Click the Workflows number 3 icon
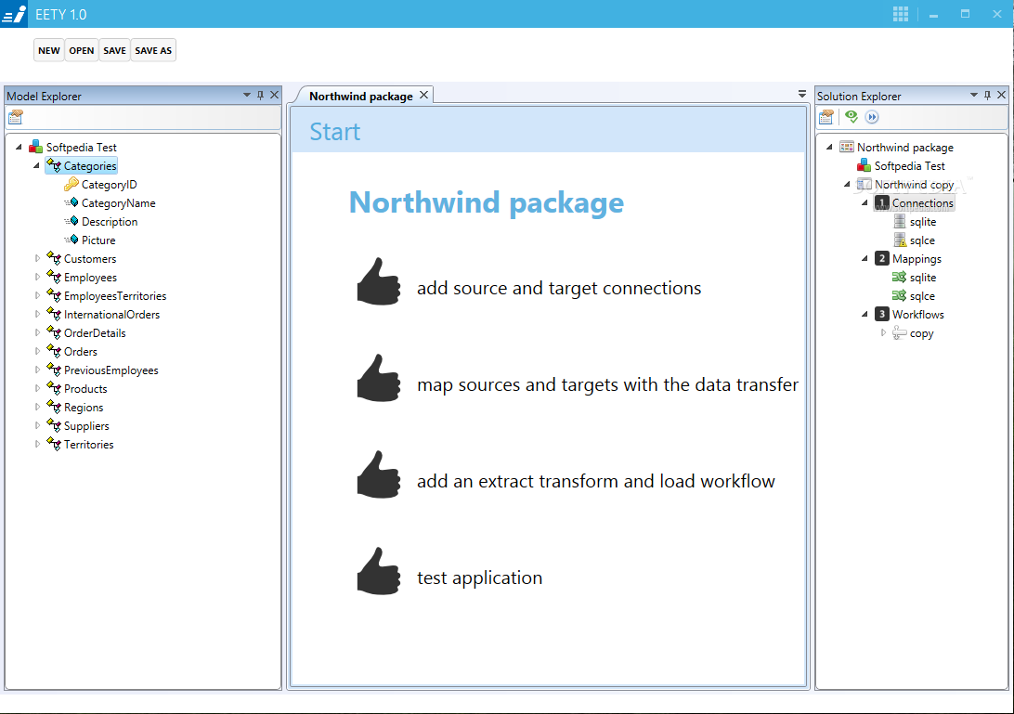The width and height of the screenshot is (1014, 714). click(x=882, y=315)
